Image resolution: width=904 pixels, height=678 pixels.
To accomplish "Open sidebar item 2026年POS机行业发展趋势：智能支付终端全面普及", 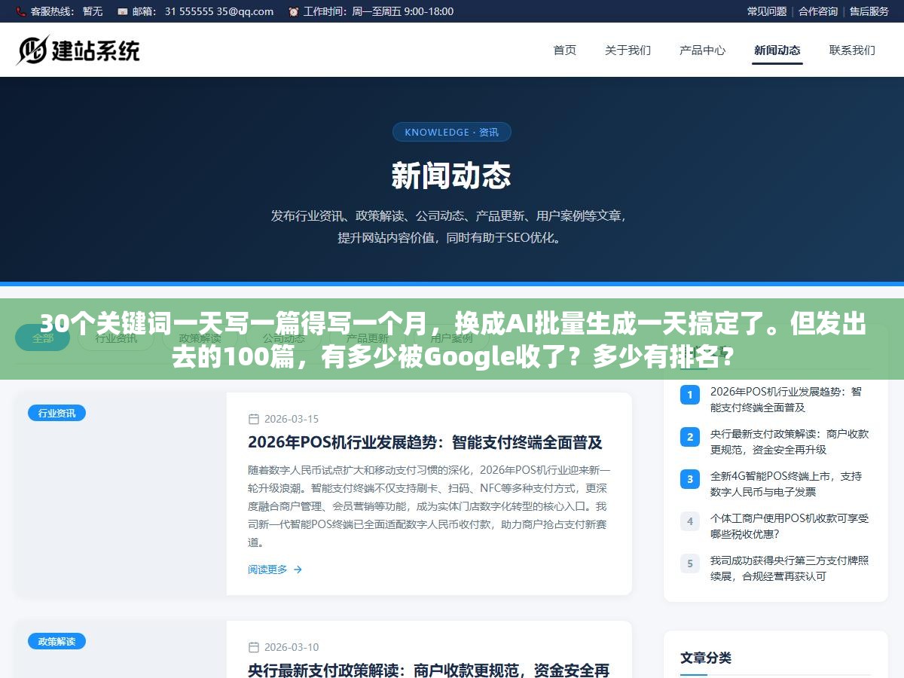I will point(786,399).
